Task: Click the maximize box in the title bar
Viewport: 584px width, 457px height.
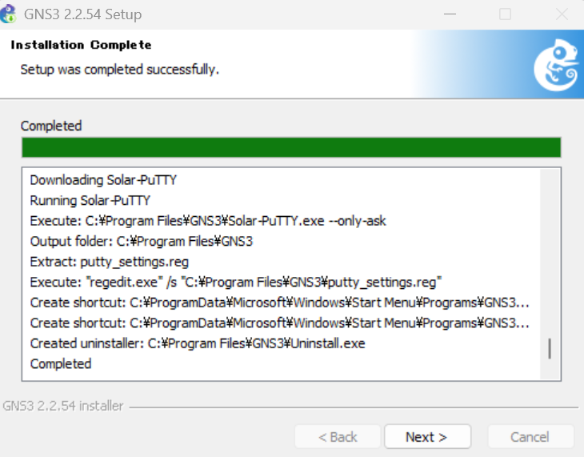Action: (505, 14)
